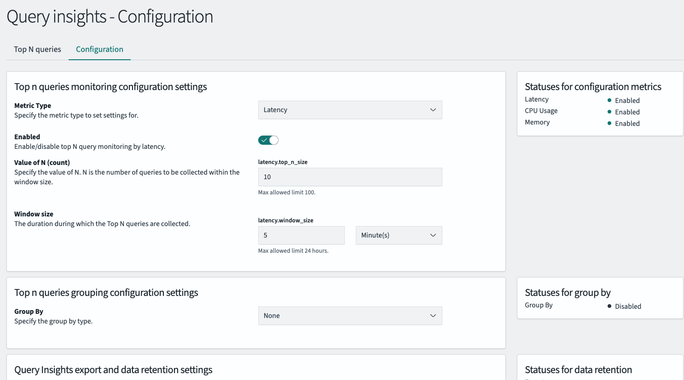Click the latency.window_size number field
The image size is (684, 380).
[301, 235]
